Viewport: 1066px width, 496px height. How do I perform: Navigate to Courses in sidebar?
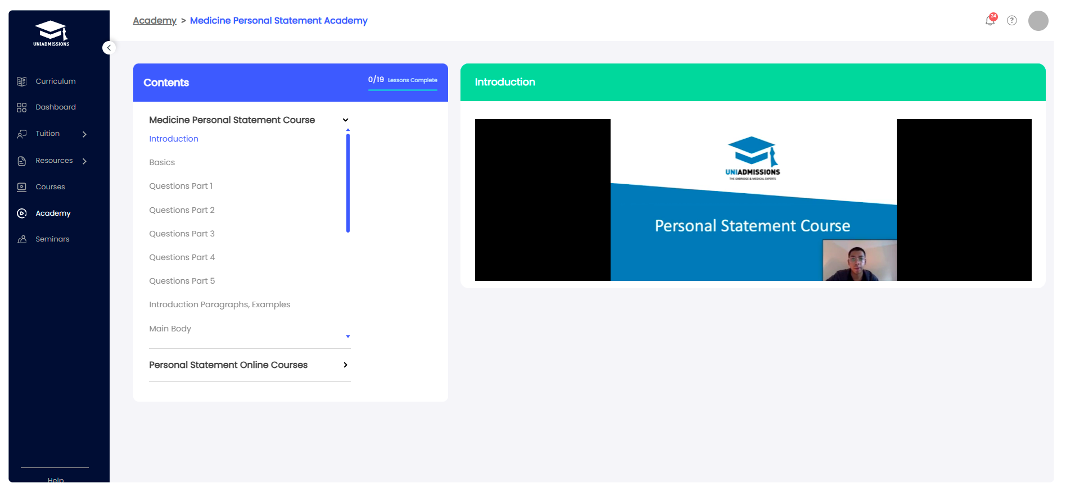click(50, 187)
